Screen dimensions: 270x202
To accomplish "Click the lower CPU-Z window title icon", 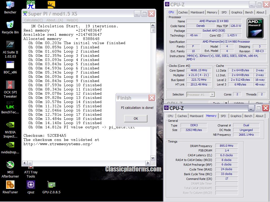I will click(x=166, y=108).
